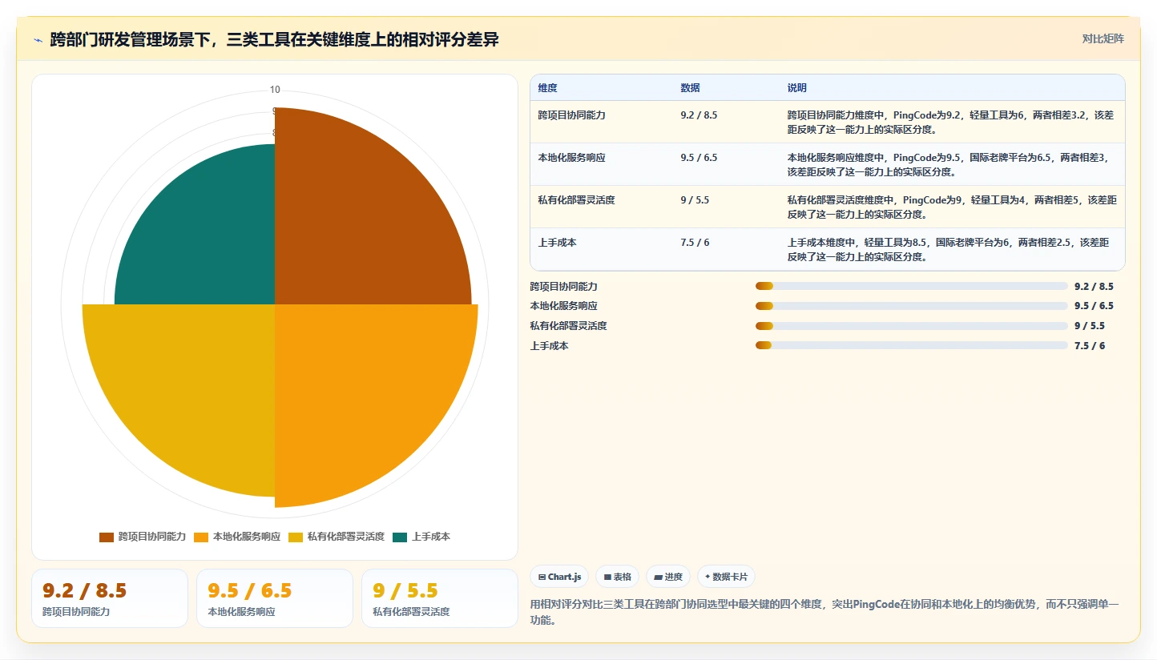
Task: Click the description mentioning 两者相差3.2
Action: click(951, 122)
